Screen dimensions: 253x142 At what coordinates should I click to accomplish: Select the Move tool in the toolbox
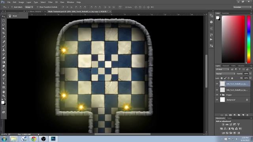pyautogui.click(x=4, y=17)
